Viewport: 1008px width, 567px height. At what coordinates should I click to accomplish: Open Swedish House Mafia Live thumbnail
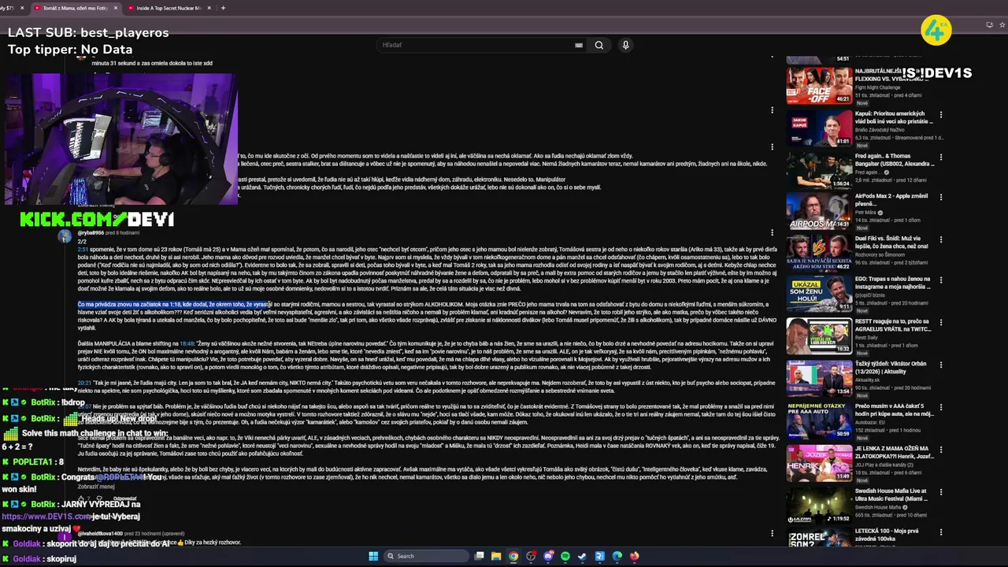click(819, 506)
